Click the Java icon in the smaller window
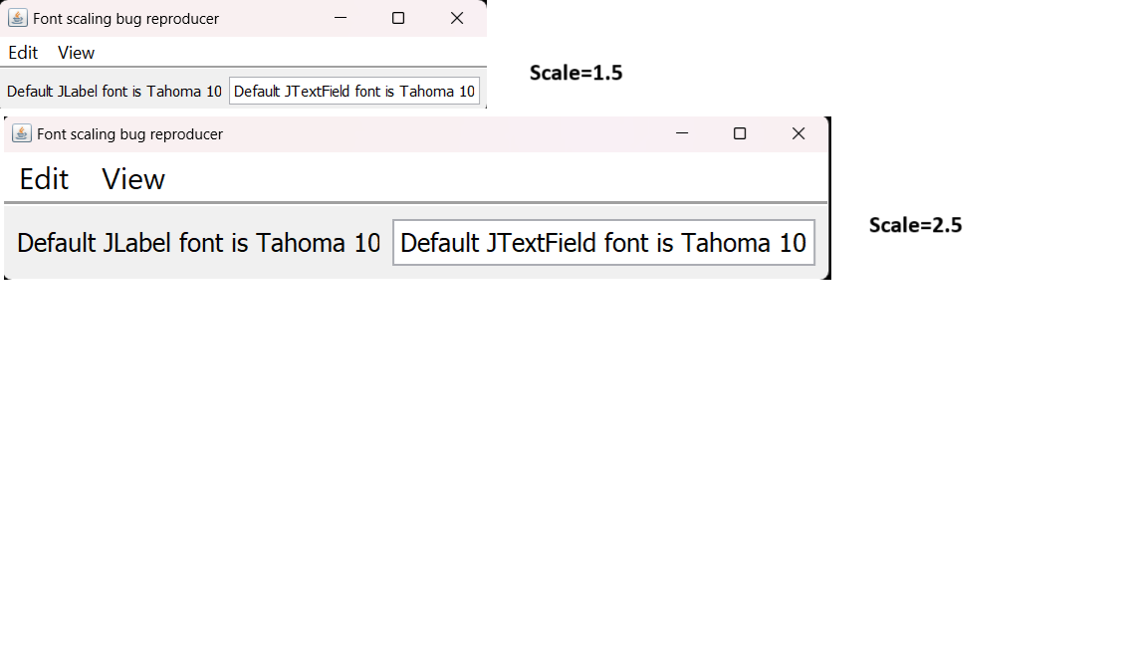The image size is (1138, 671). 18,18
